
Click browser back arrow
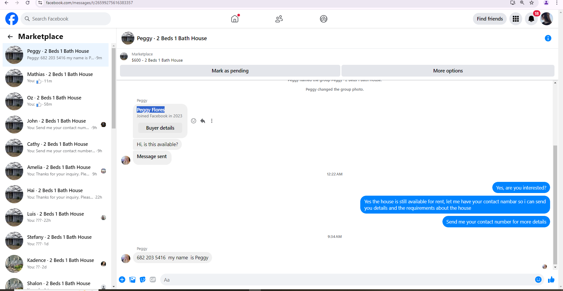tap(6, 3)
